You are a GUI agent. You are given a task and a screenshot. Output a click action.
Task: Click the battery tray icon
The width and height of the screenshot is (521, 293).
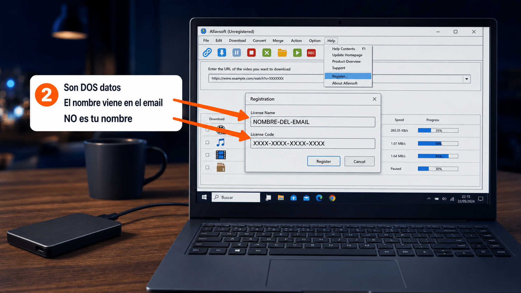pos(437,199)
